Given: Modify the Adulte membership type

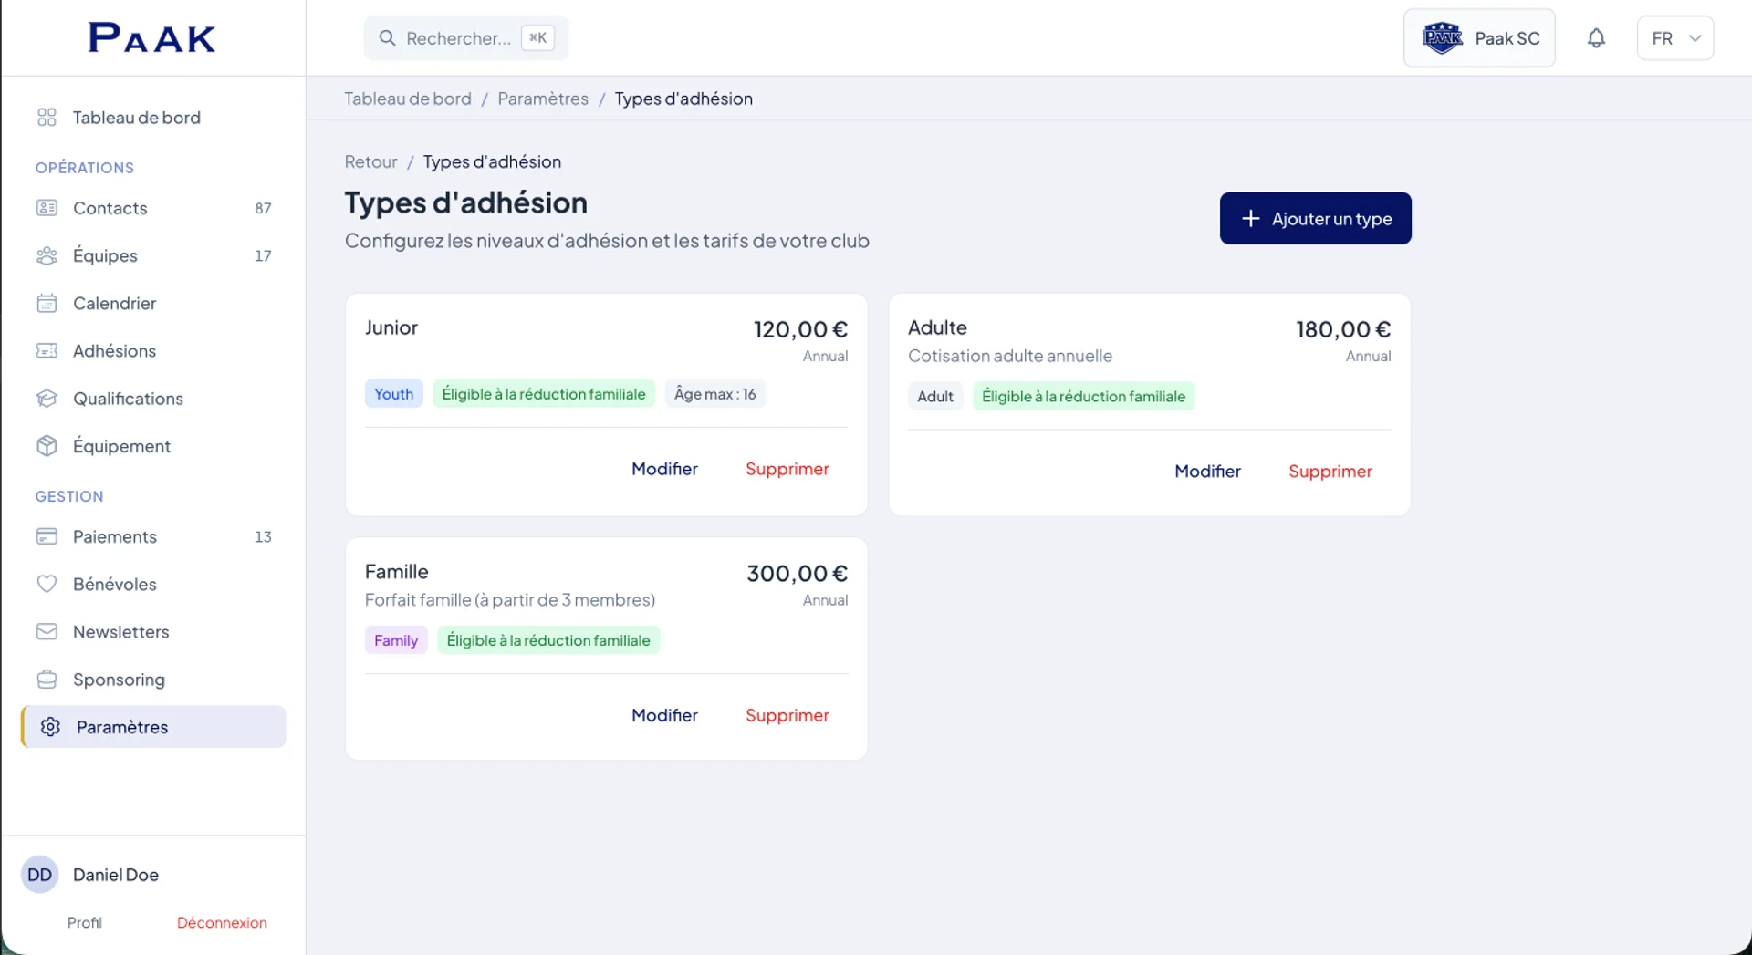Looking at the screenshot, I should [1207, 472].
